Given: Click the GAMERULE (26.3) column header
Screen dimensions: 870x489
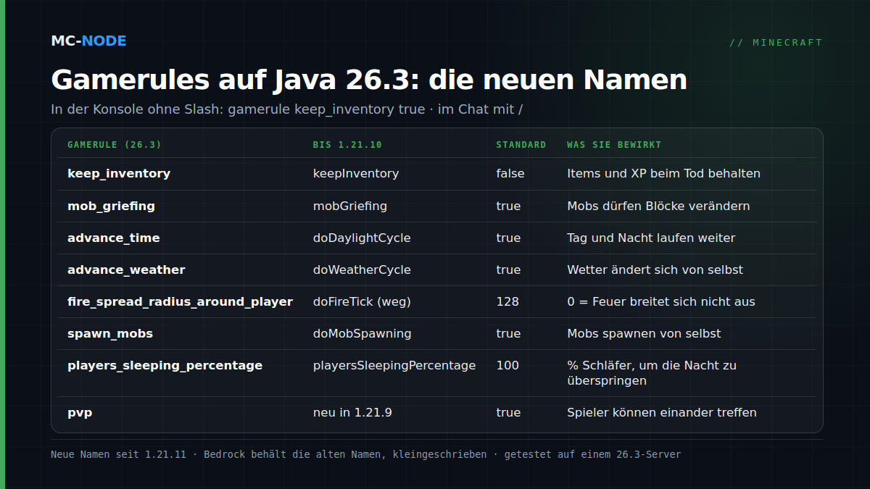Looking at the screenshot, I should pos(115,145).
